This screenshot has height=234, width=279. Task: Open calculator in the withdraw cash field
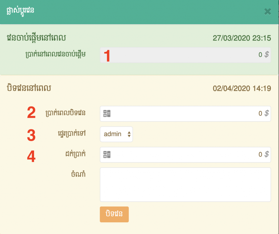[x=107, y=155]
